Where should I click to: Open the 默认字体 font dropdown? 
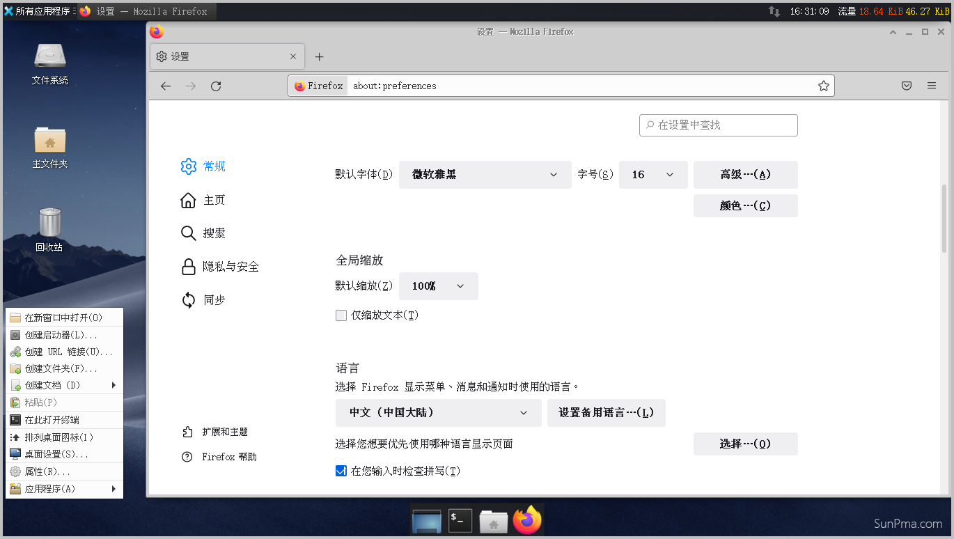485,175
